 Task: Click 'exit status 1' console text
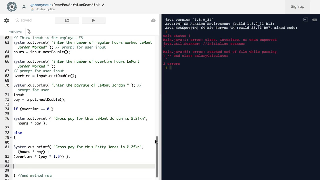pos(177,36)
